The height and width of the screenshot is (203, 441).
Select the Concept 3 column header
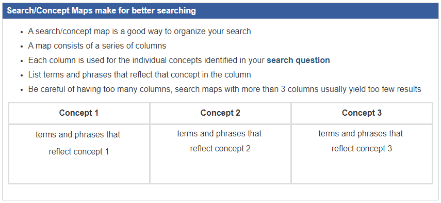click(x=362, y=113)
